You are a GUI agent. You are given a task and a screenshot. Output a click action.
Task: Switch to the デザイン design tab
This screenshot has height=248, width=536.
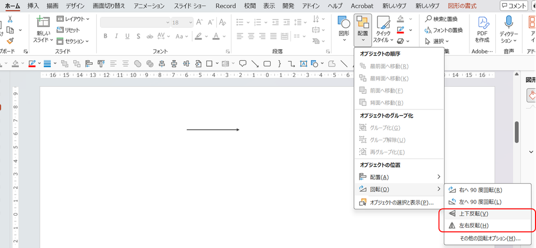click(x=75, y=6)
